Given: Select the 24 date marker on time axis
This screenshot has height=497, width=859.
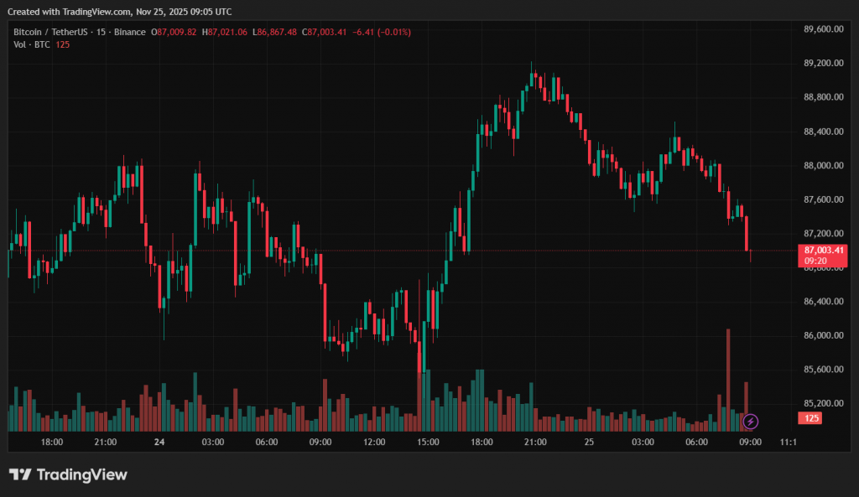Looking at the screenshot, I should (x=159, y=442).
